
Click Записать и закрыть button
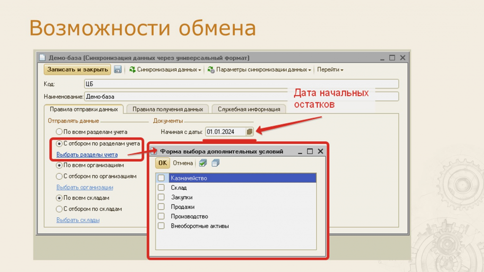(x=78, y=69)
